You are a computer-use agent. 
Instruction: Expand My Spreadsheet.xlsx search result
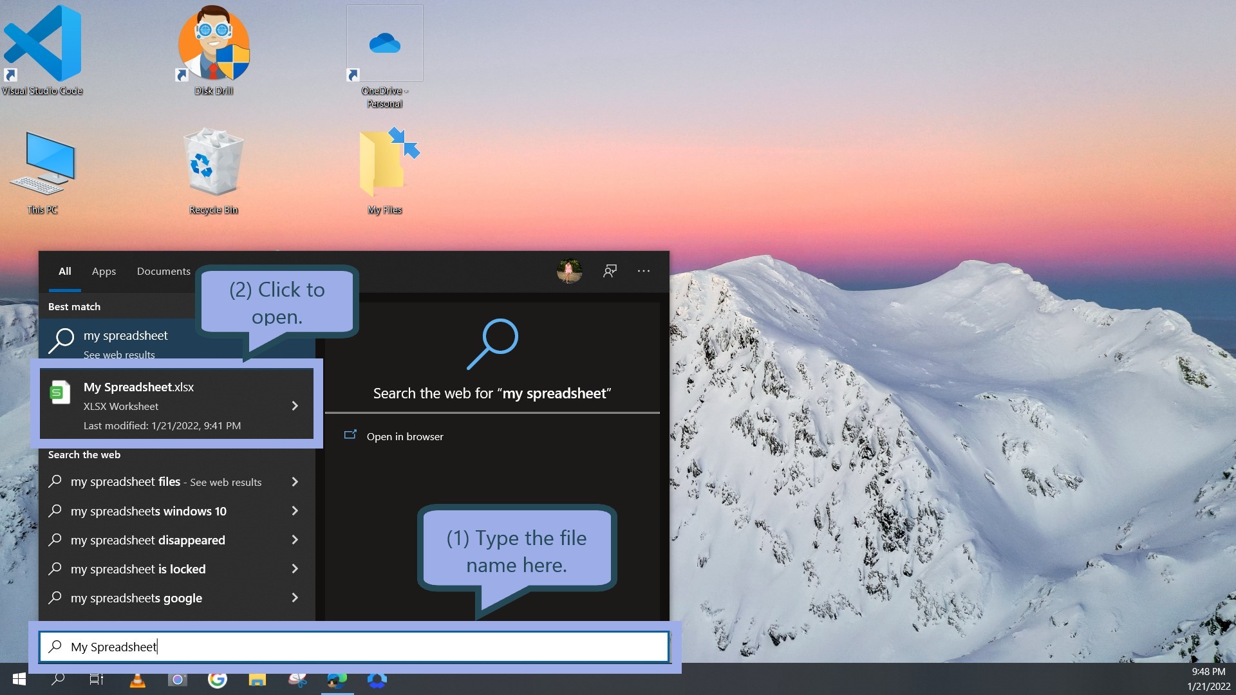click(x=295, y=405)
